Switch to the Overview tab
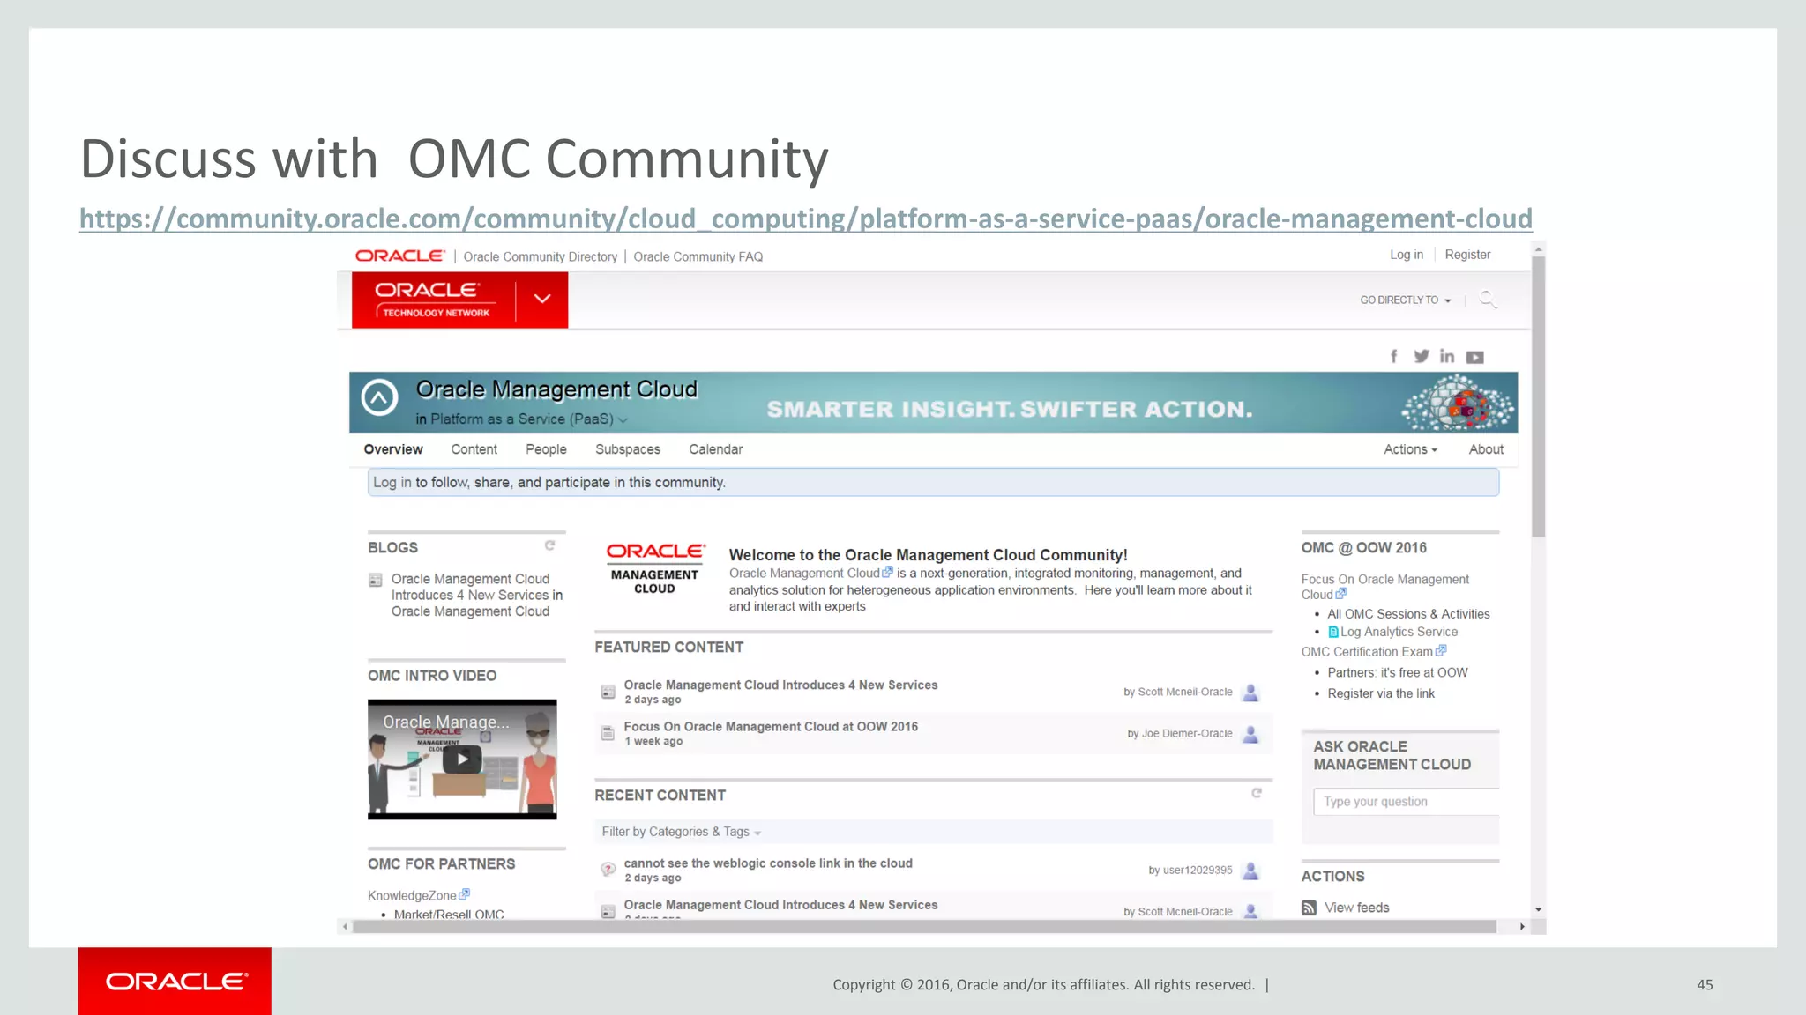Viewport: 1806px width, 1015px height. pos(393,449)
